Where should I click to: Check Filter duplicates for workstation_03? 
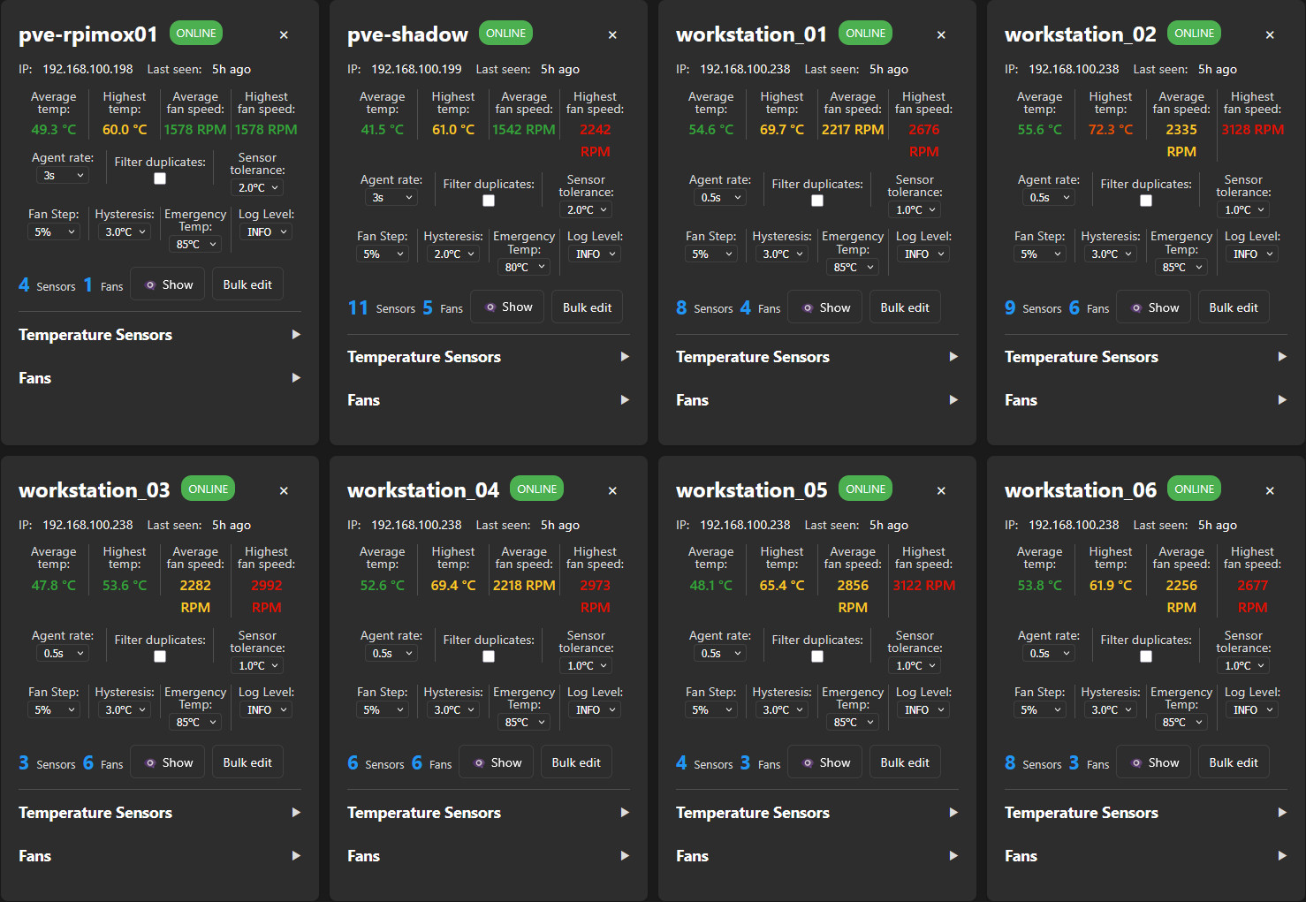(160, 656)
